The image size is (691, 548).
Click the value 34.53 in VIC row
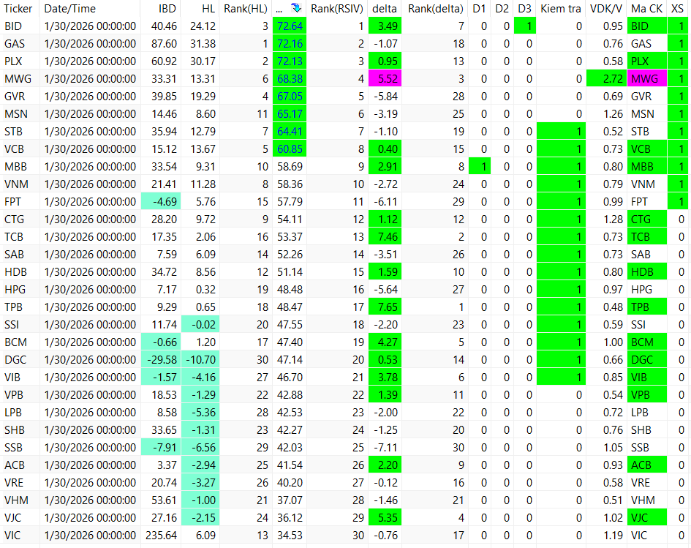[290, 536]
